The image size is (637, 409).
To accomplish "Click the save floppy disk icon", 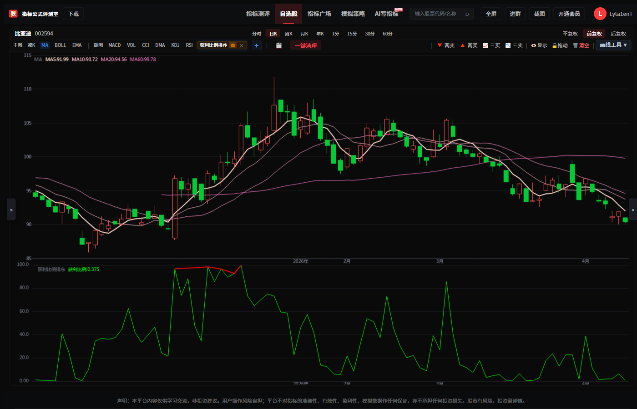I will click(x=278, y=45).
